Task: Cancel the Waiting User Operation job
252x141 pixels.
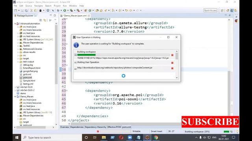Action: coord(172,63)
